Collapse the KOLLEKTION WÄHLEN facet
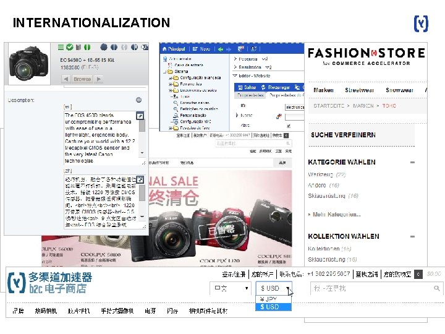 (x=412, y=236)
